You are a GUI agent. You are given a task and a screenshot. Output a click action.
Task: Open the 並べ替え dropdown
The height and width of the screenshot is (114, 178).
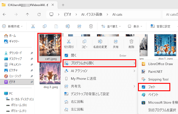[111, 26]
